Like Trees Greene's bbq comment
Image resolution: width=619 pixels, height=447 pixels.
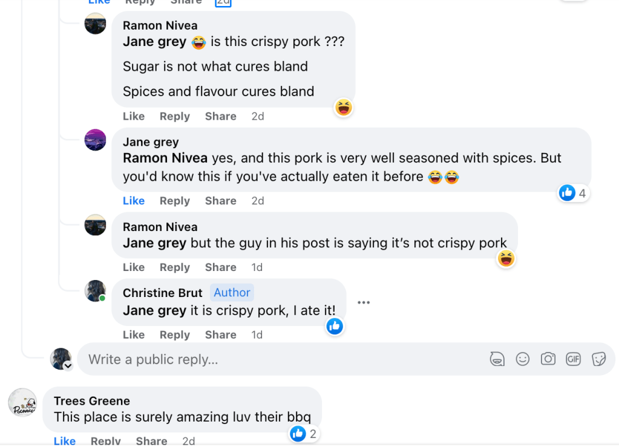[65, 441]
